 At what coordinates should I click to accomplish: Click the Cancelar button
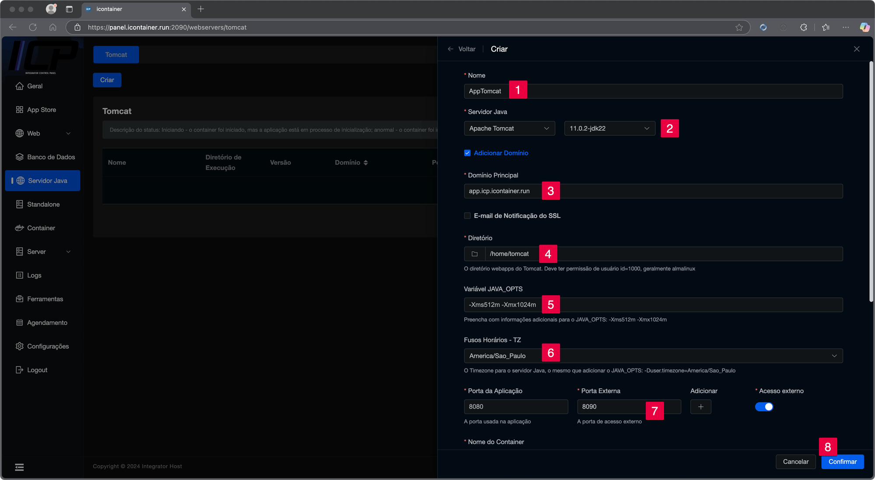click(x=795, y=462)
